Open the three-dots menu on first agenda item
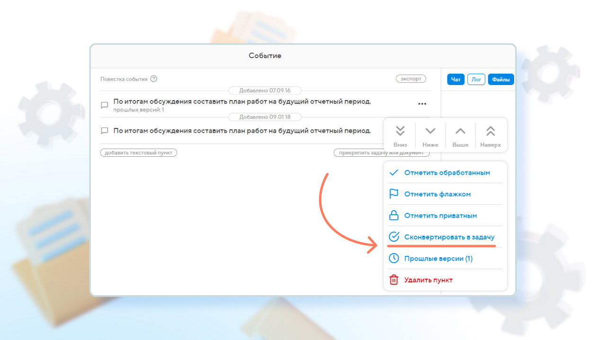606x340 pixels. [x=422, y=104]
